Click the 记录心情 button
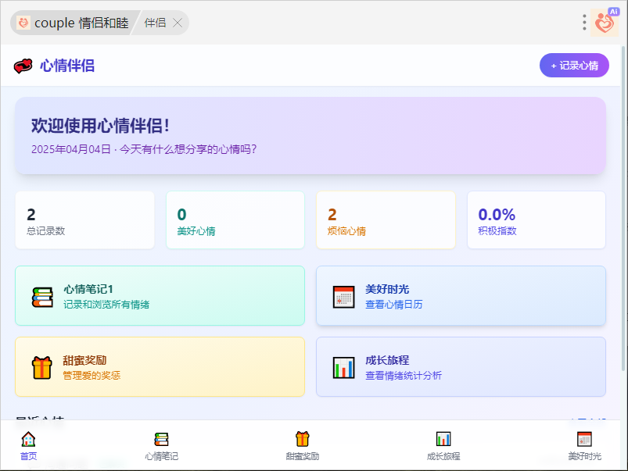The width and height of the screenshot is (628, 471). coord(574,66)
